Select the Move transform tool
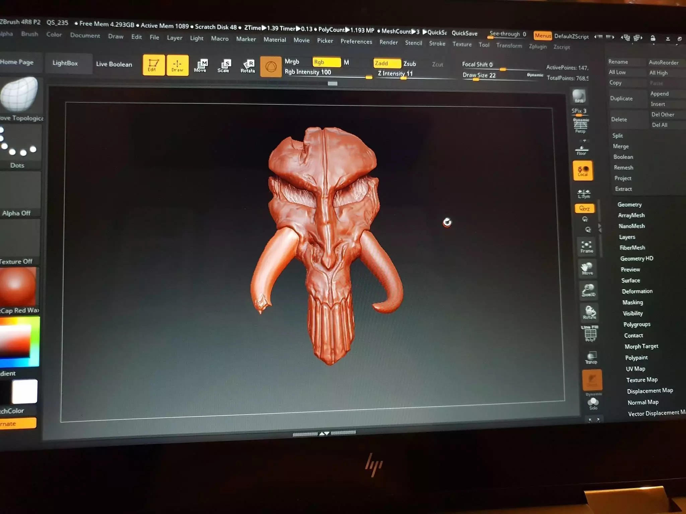Screen dimensions: 686x514 pyautogui.click(x=200, y=66)
